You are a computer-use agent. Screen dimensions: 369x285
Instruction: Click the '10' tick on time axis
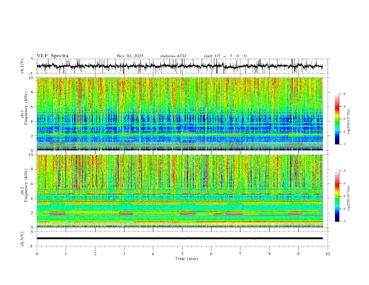[x=328, y=254]
